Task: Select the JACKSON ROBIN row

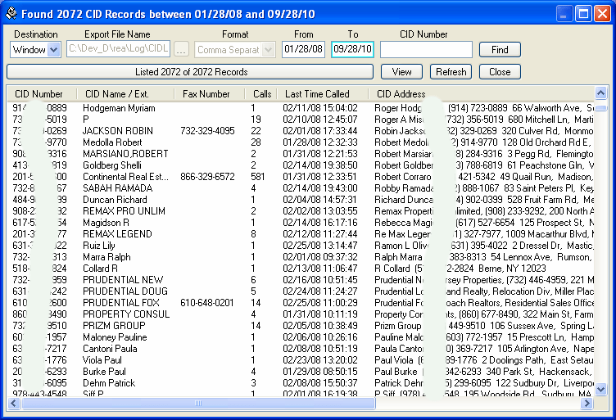Action: pos(301,131)
